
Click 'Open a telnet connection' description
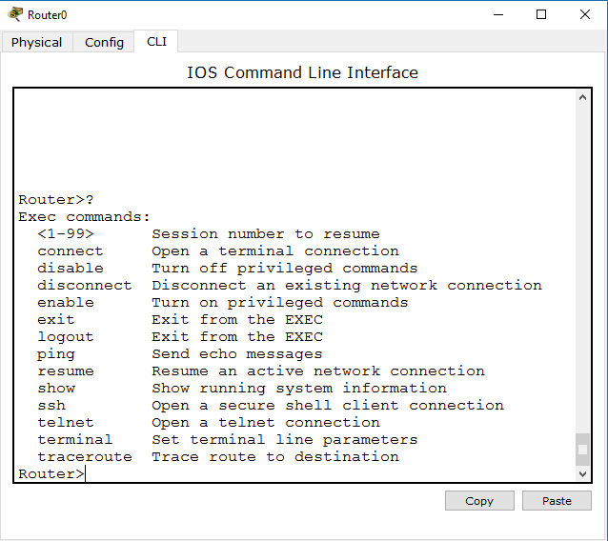[266, 422]
